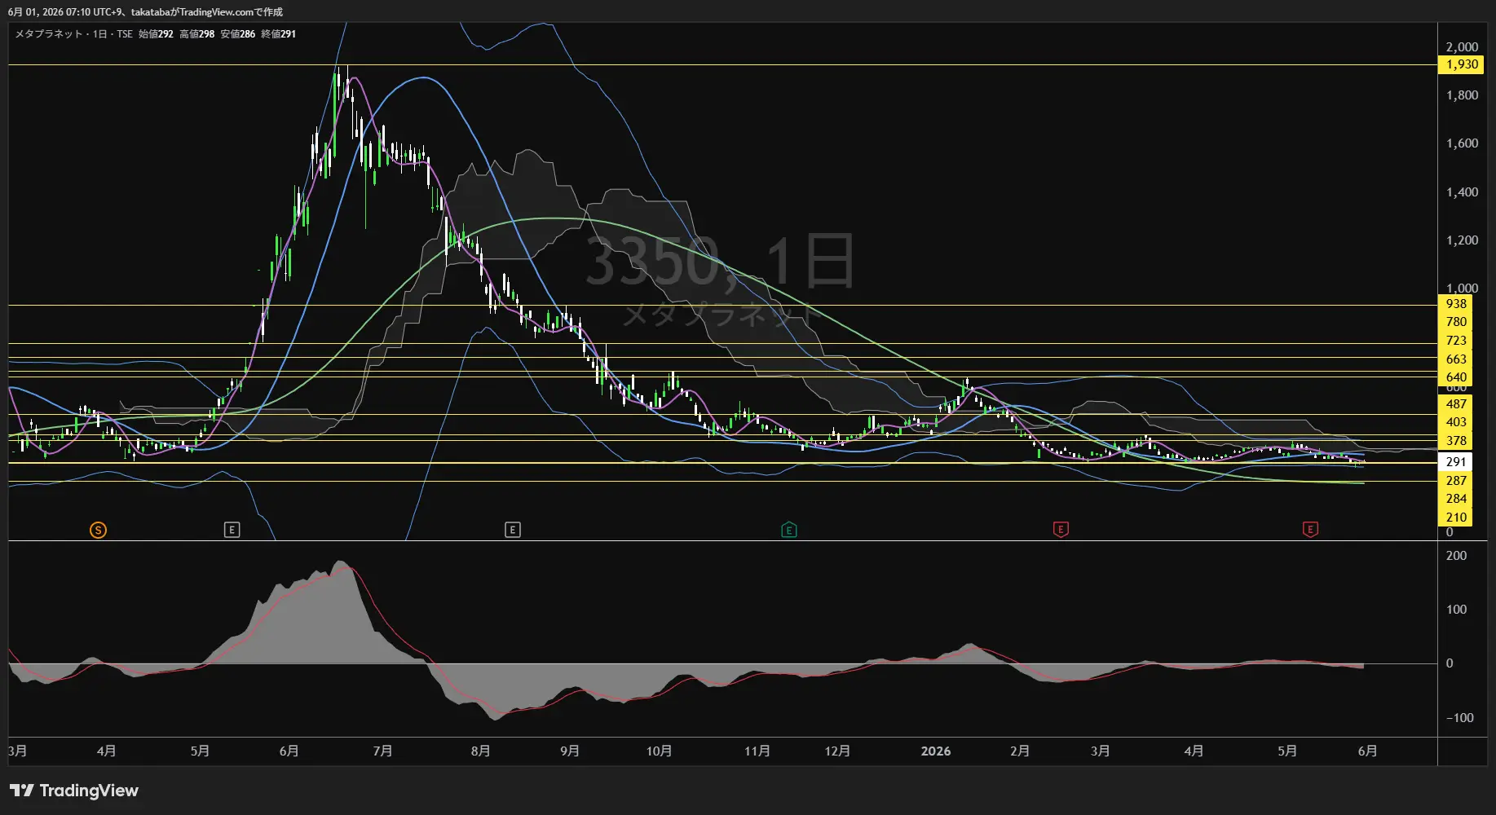The width and height of the screenshot is (1496, 815).
Task: Click the takatabaがTradingView.comで作成 caption
Action: [x=207, y=12]
